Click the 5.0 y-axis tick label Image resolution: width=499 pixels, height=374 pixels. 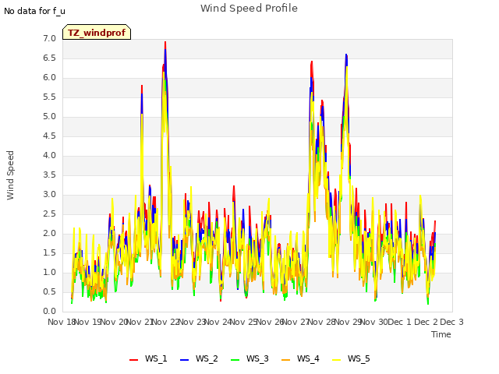pos(49,116)
